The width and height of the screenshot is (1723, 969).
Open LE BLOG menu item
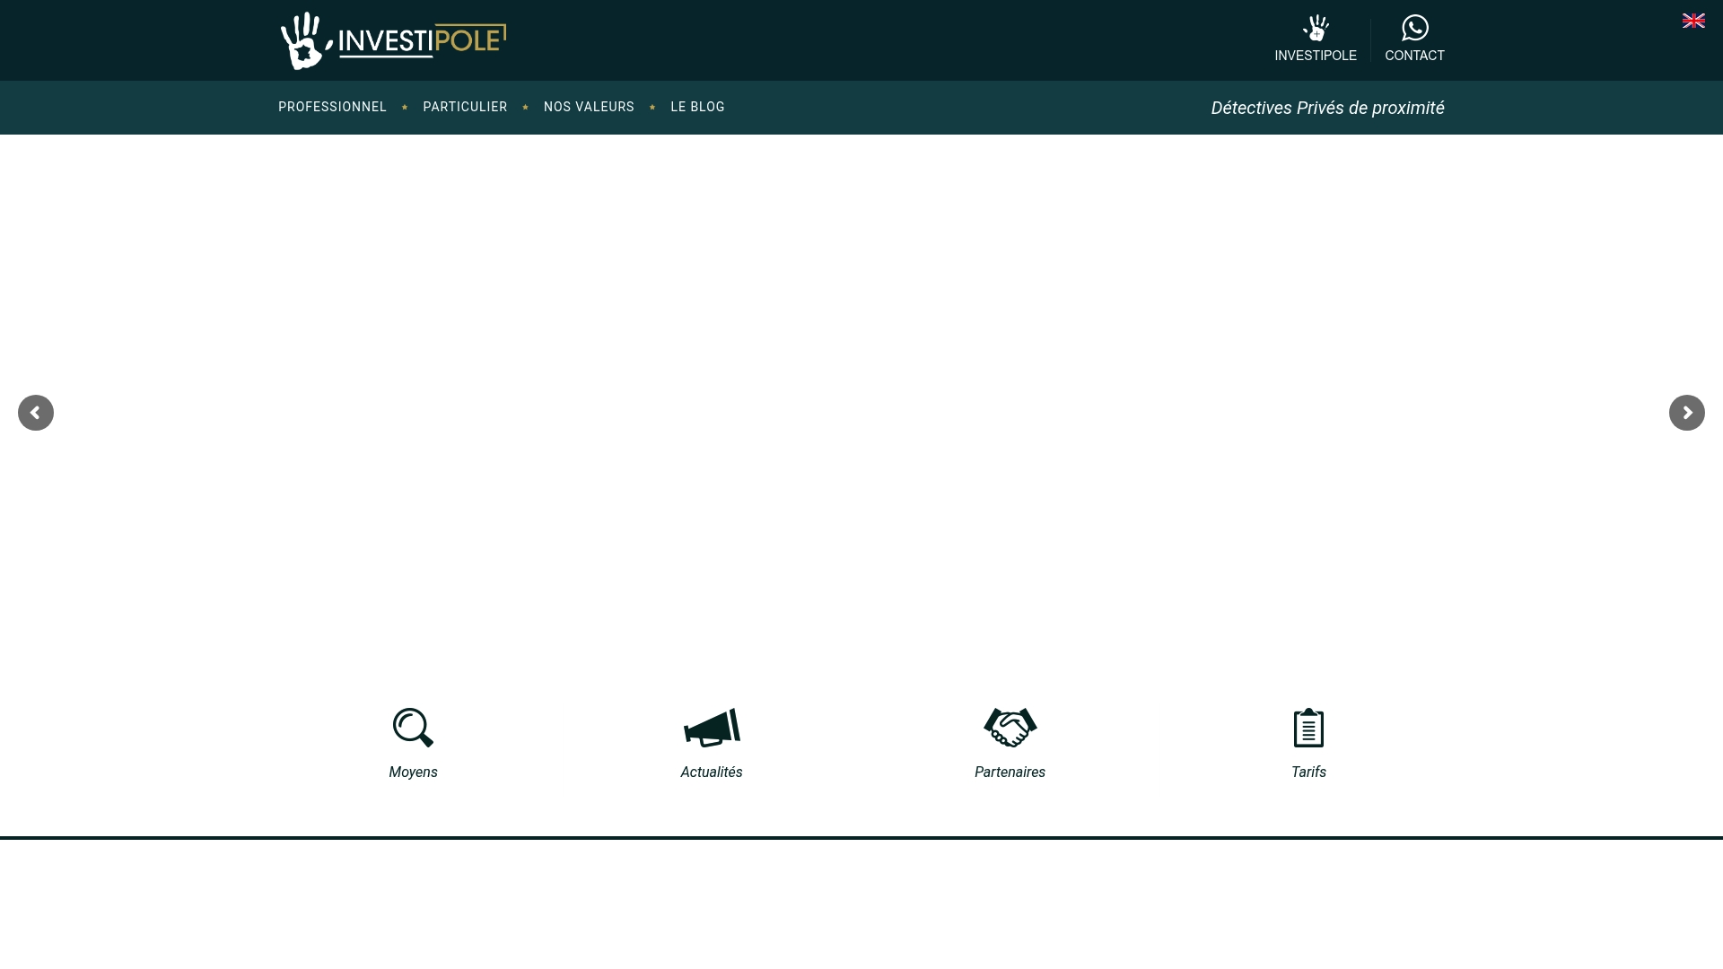click(697, 107)
